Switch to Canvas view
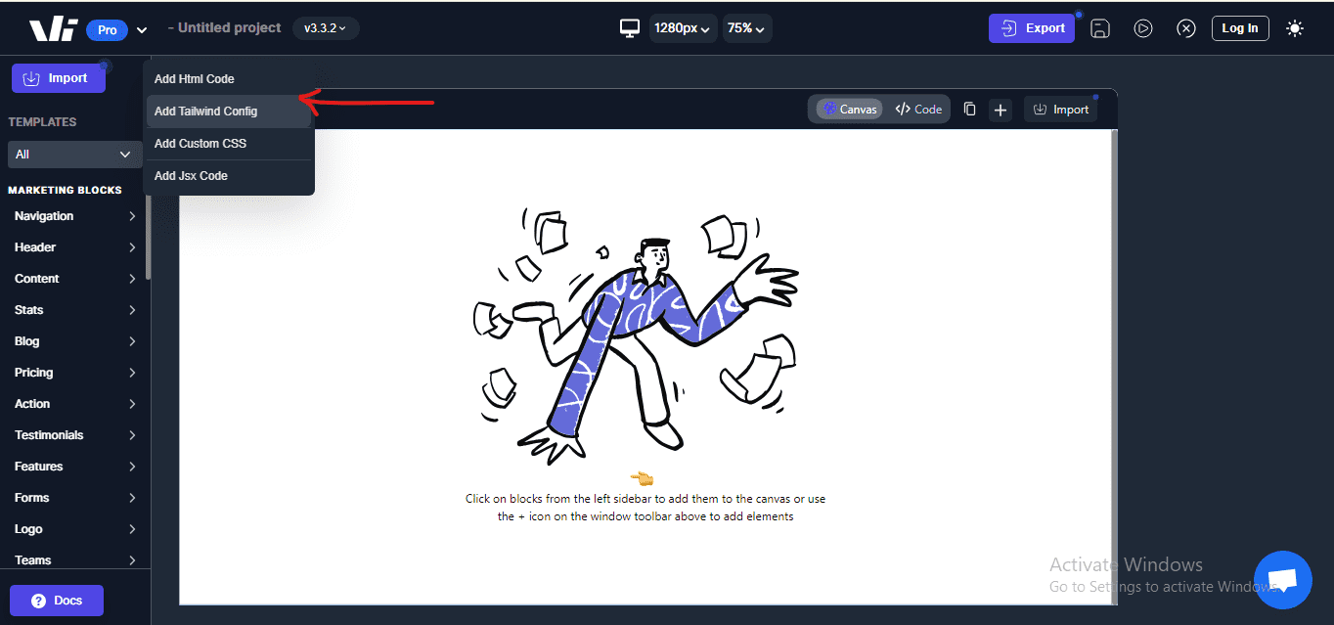The height and width of the screenshot is (625, 1334). click(x=849, y=110)
